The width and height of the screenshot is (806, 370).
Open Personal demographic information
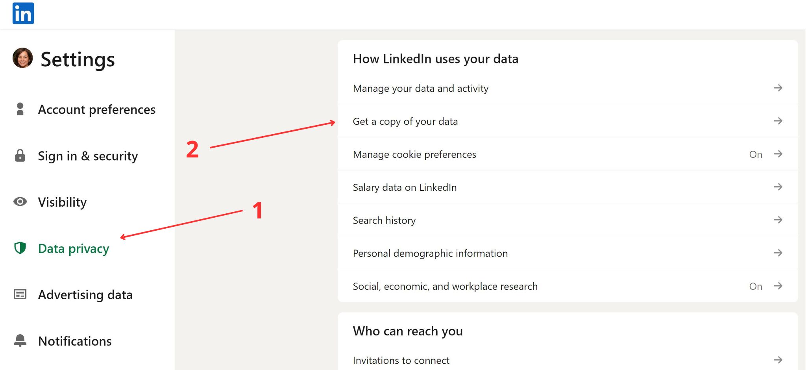point(430,253)
